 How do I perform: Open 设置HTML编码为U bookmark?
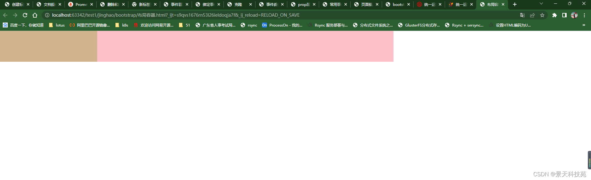tap(510, 25)
